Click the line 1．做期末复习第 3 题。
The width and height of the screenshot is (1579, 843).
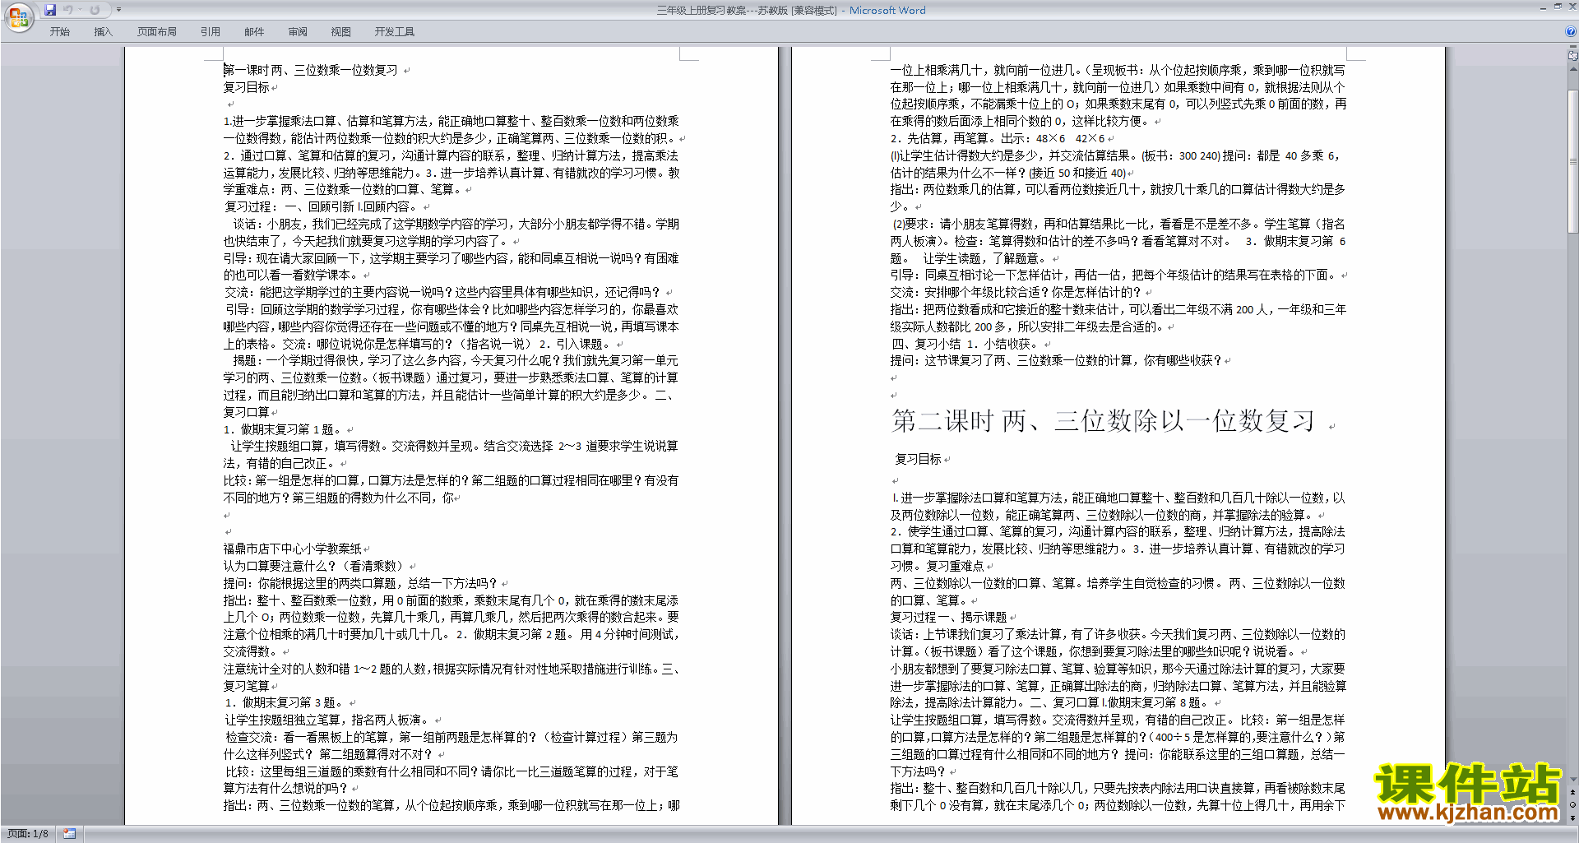pyautogui.click(x=285, y=703)
